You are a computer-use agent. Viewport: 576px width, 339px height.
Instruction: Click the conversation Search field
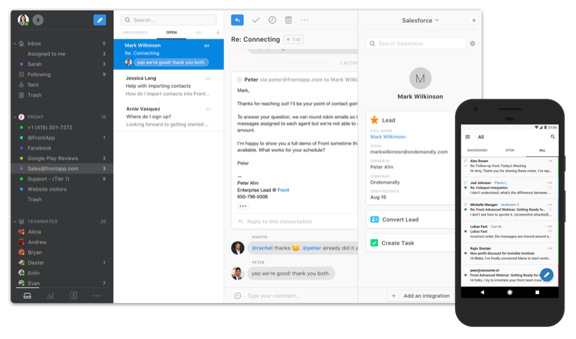(x=168, y=20)
